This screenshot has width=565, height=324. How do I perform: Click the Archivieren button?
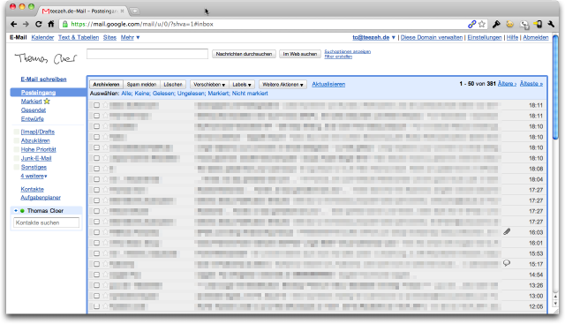[x=106, y=85]
